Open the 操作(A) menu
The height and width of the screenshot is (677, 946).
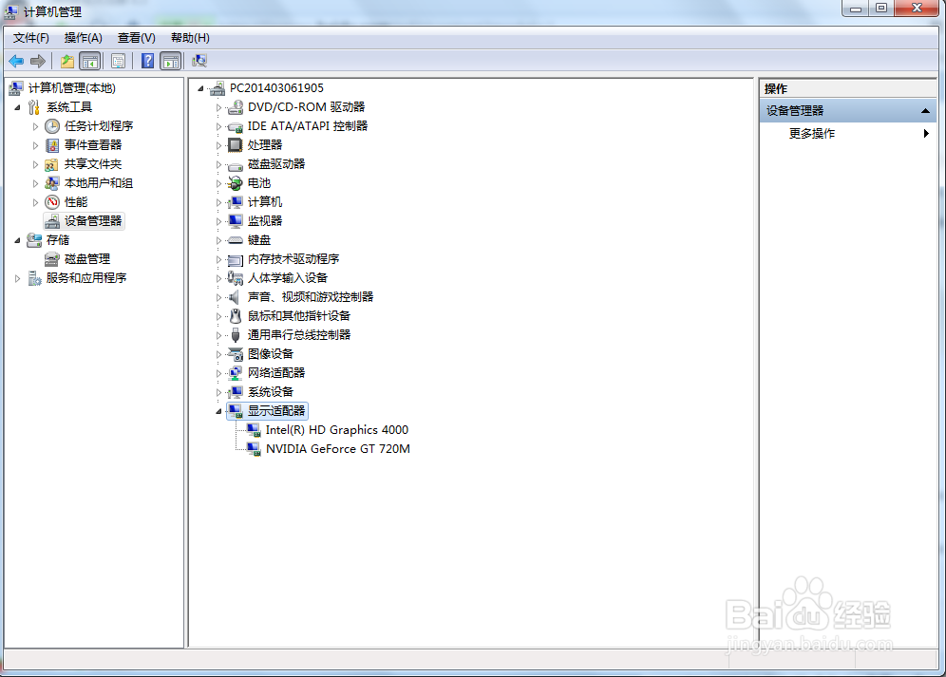84,38
